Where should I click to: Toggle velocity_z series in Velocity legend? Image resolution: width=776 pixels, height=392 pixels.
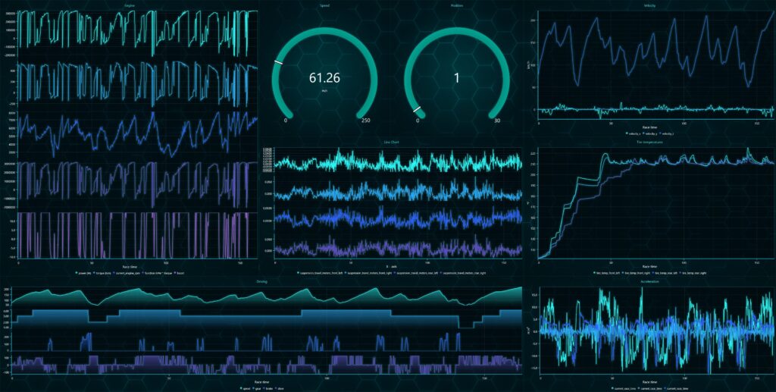668,133
